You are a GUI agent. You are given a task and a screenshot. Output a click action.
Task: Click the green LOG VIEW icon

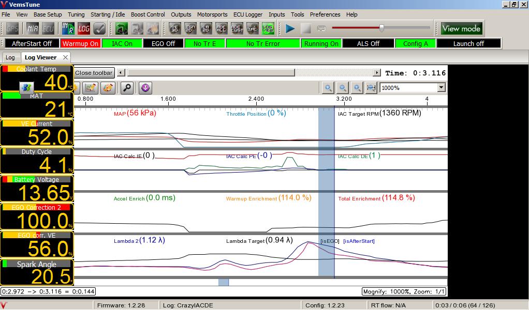268,29
